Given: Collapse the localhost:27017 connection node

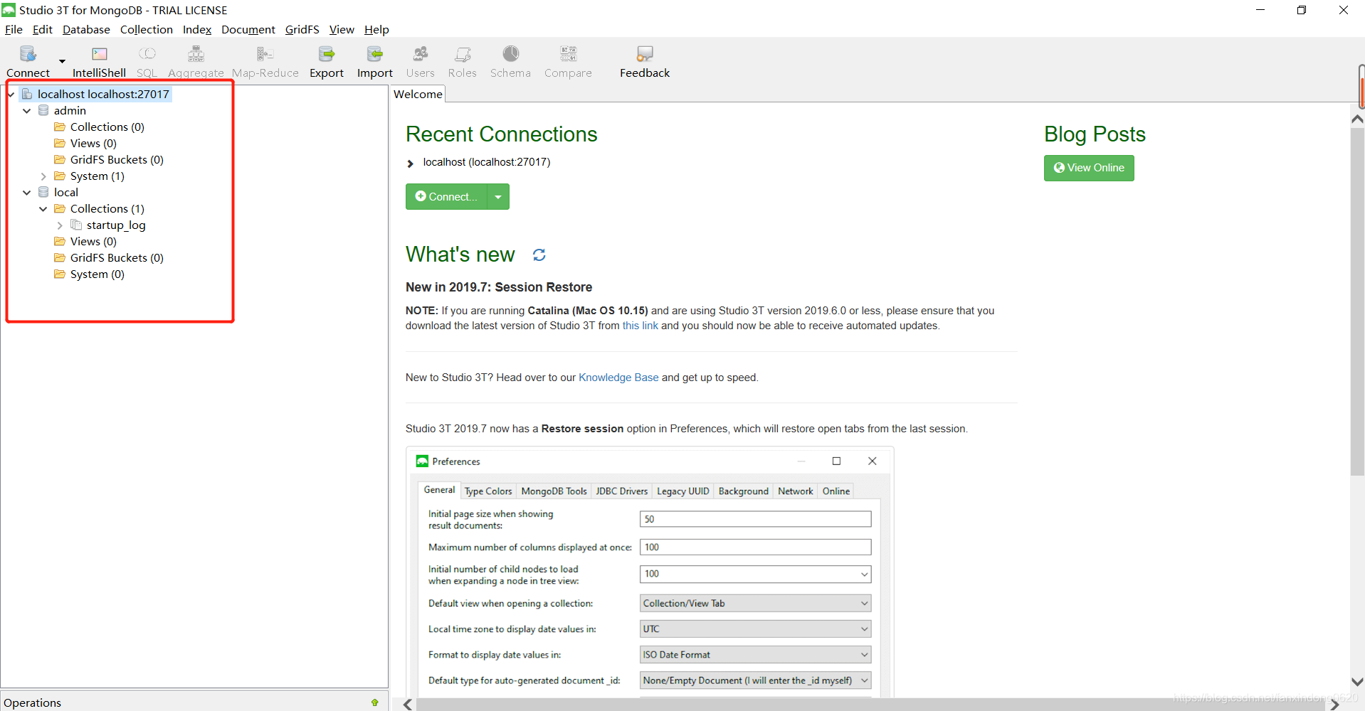Looking at the screenshot, I should pos(11,94).
